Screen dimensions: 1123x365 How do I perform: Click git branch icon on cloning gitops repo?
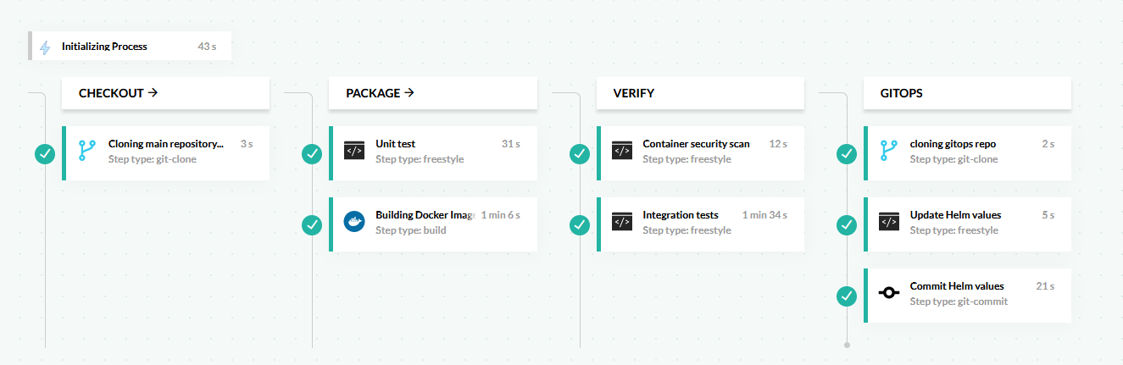click(x=889, y=152)
